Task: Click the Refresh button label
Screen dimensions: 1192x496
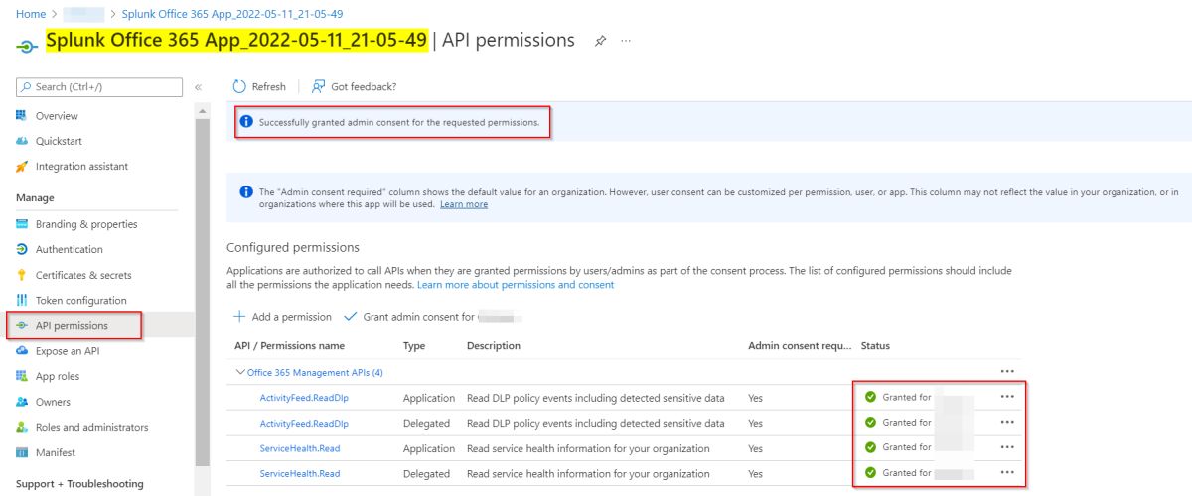Action: (x=268, y=87)
